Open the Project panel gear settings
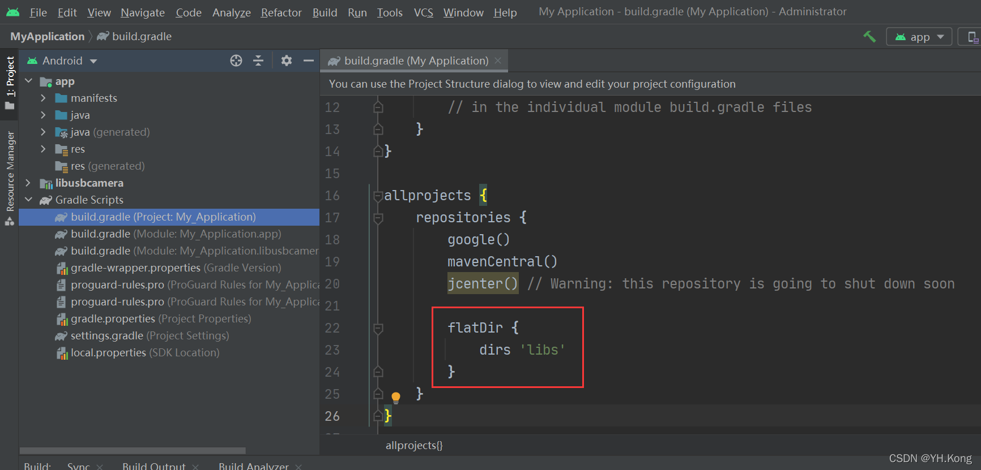981x470 pixels. 287,61
